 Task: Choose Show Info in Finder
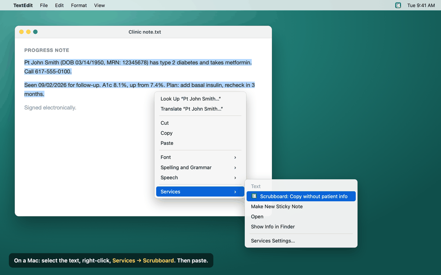click(301, 227)
